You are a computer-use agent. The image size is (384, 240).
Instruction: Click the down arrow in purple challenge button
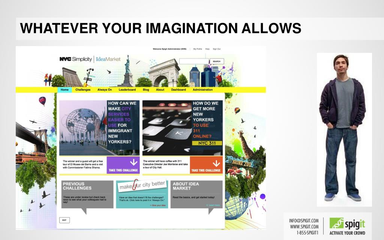tap(134, 163)
